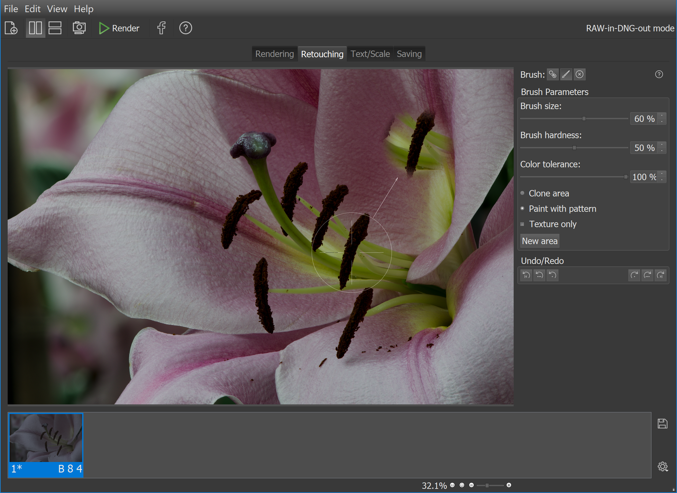This screenshot has width=677, height=493.
Task: Select the clone stamp brush tool
Action: [x=553, y=75]
